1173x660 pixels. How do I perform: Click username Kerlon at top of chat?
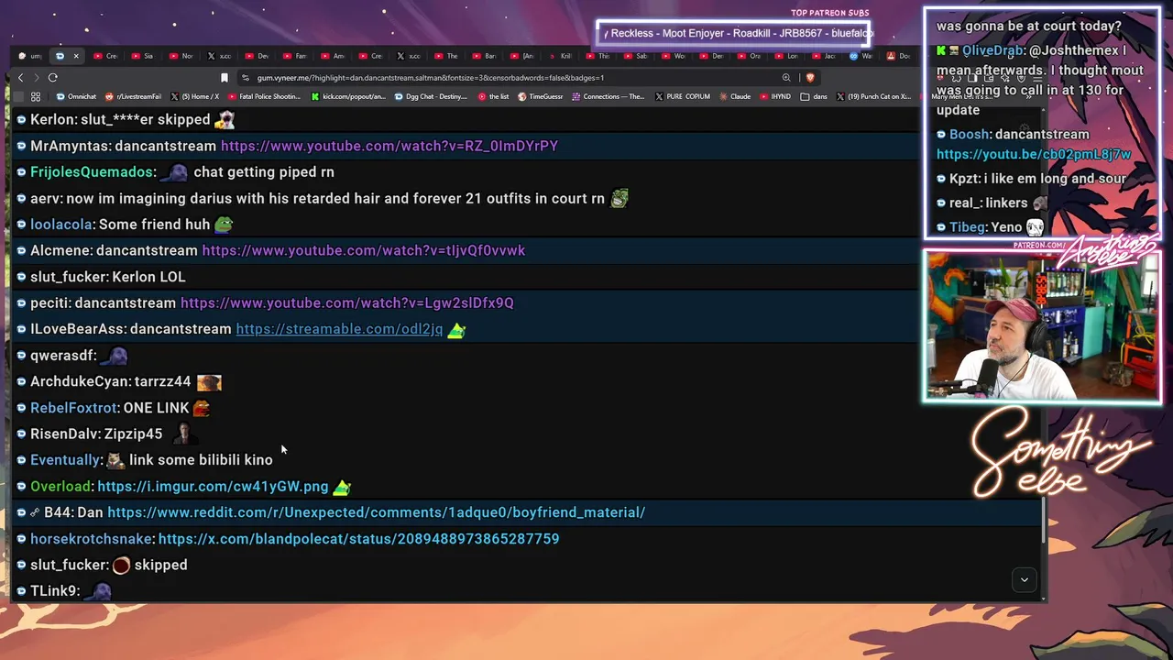coord(52,120)
